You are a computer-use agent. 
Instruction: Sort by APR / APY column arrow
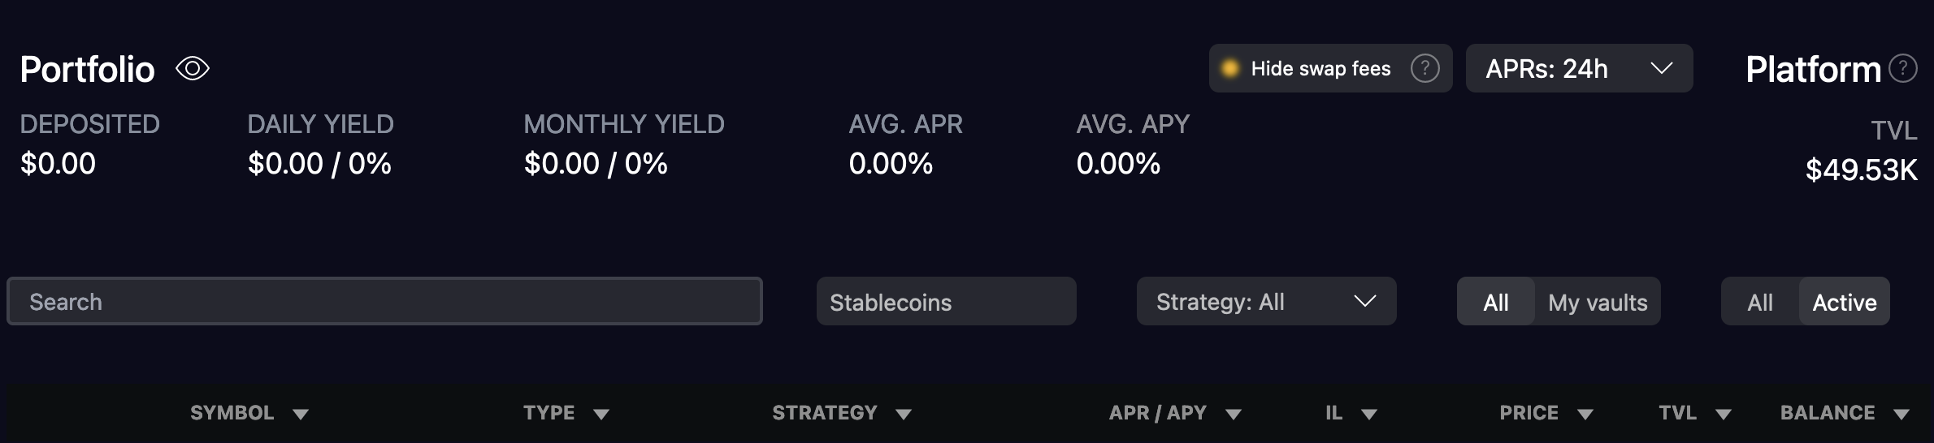pos(1234,415)
